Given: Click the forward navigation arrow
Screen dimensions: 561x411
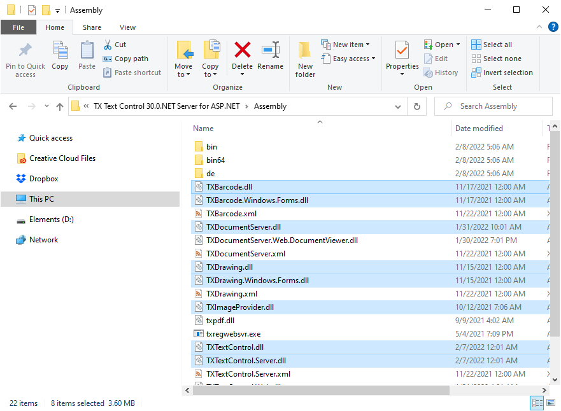Looking at the screenshot, I should (31, 106).
